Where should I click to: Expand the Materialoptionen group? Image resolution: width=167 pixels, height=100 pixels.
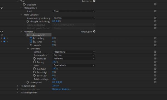(18, 92)
